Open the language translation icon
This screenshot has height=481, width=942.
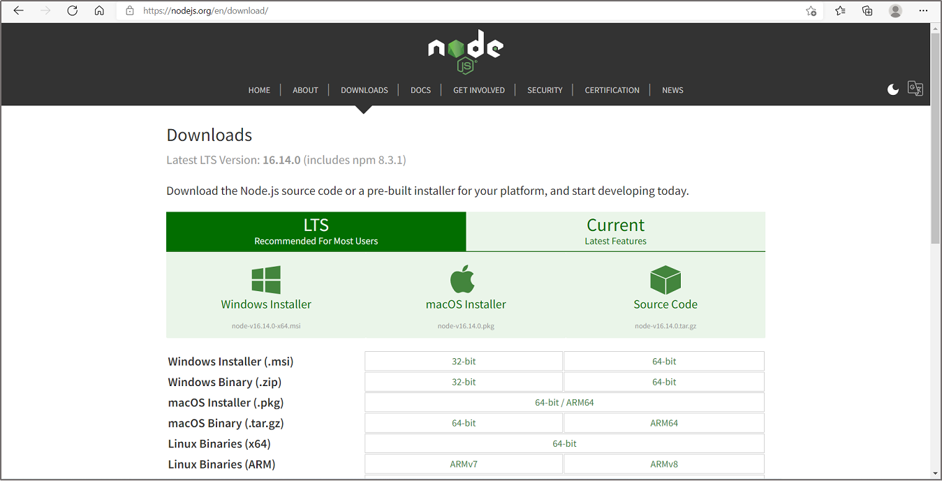(915, 89)
